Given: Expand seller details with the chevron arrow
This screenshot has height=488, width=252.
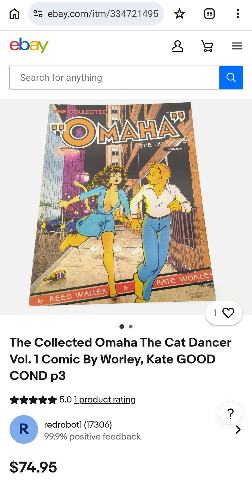Looking at the screenshot, I should [238, 430].
